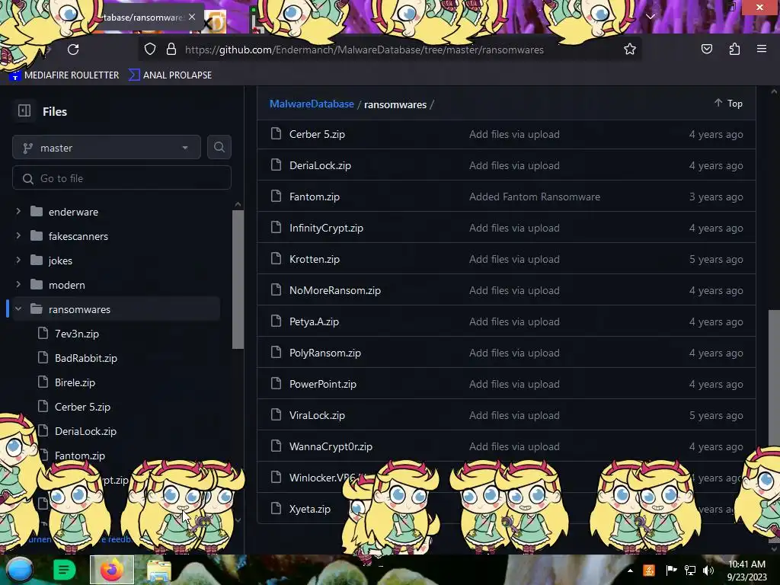
Task: Select the modern folder in the tree
Action: click(67, 285)
